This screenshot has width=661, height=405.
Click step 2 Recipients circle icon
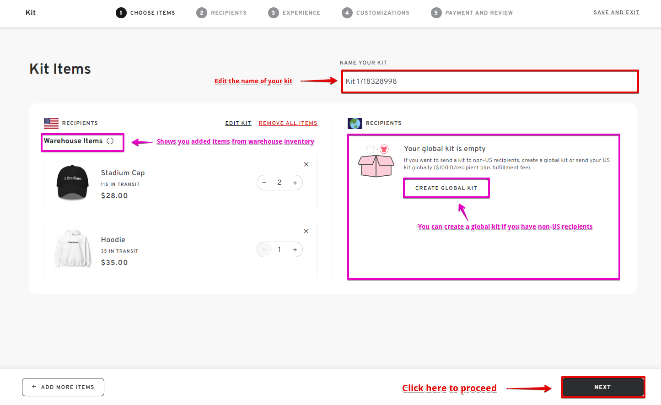[202, 12]
